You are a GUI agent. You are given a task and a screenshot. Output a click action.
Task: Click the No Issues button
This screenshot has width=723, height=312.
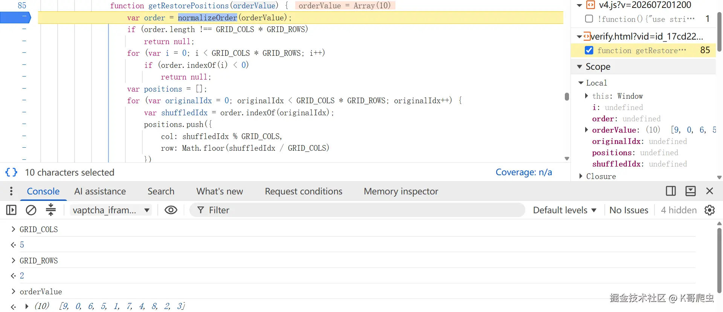pos(629,210)
